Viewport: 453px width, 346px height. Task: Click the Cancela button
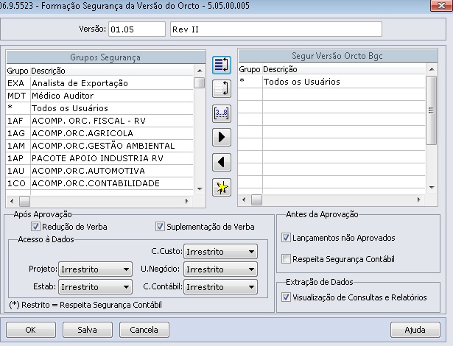[x=144, y=330]
